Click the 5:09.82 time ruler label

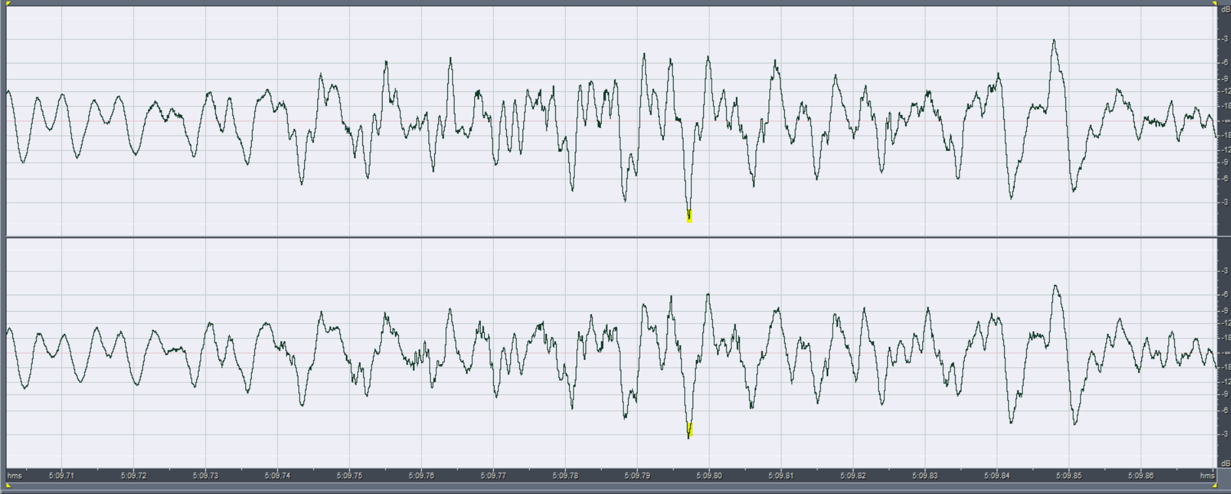[853, 476]
